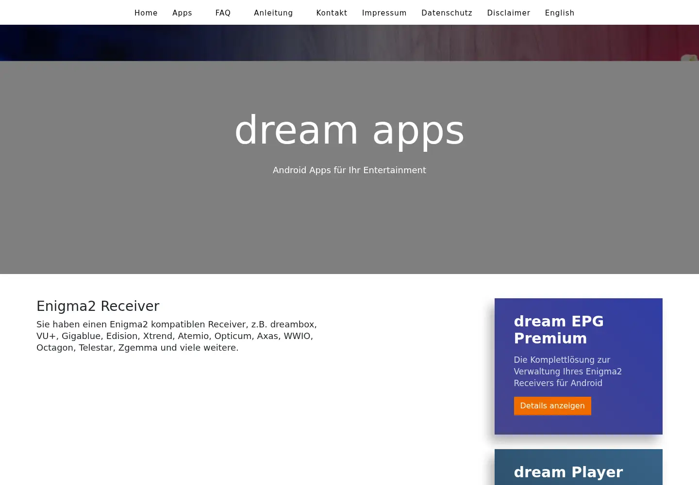Click the dream Player card title
This screenshot has height=485, width=699.
tap(568, 472)
